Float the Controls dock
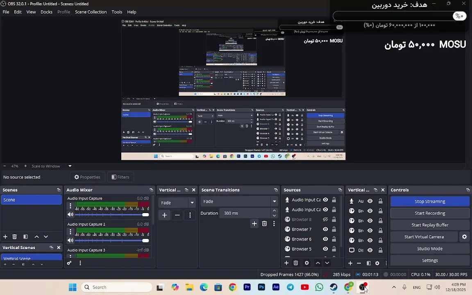The width and height of the screenshot is (472, 295). click(468, 190)
